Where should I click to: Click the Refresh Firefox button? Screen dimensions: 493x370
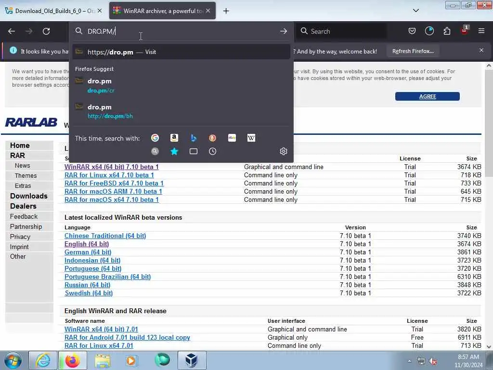413,51
